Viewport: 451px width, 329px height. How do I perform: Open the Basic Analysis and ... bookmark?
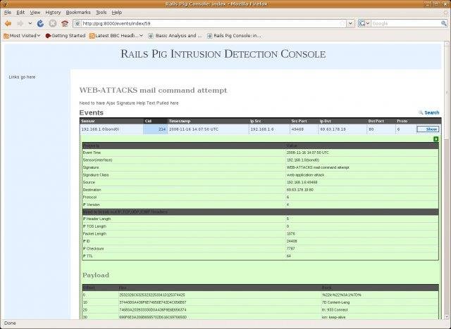[175, 36]
